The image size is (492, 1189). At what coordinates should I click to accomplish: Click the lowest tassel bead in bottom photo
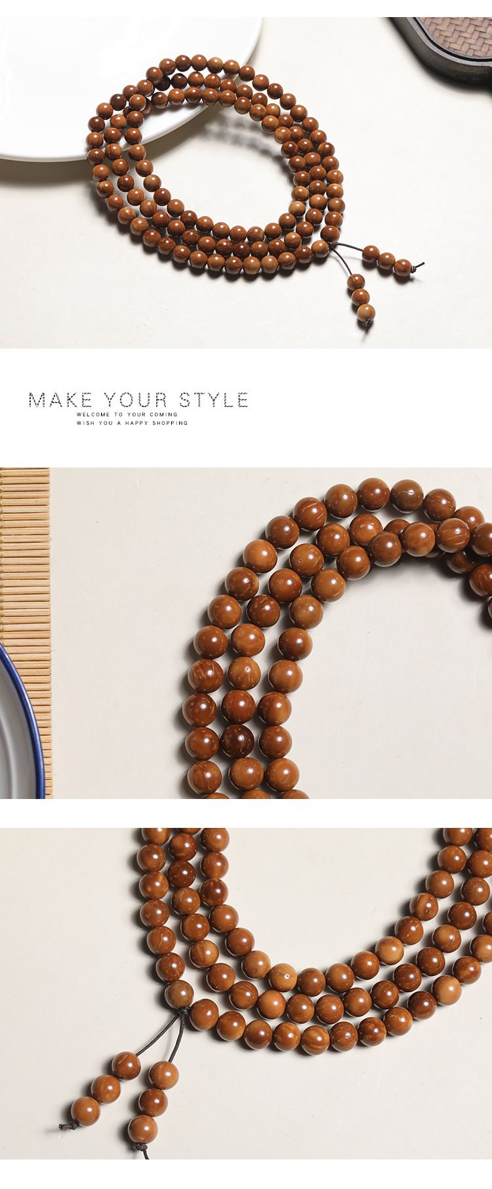[x=142, y=1127]
